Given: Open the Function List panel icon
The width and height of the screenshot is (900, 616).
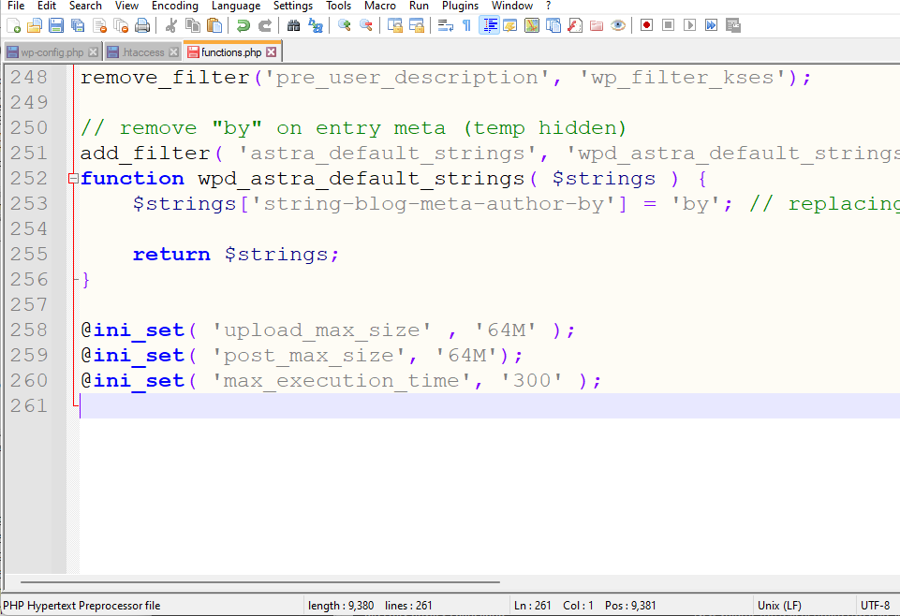Looking at the screenshot, I should pos(575,25).
